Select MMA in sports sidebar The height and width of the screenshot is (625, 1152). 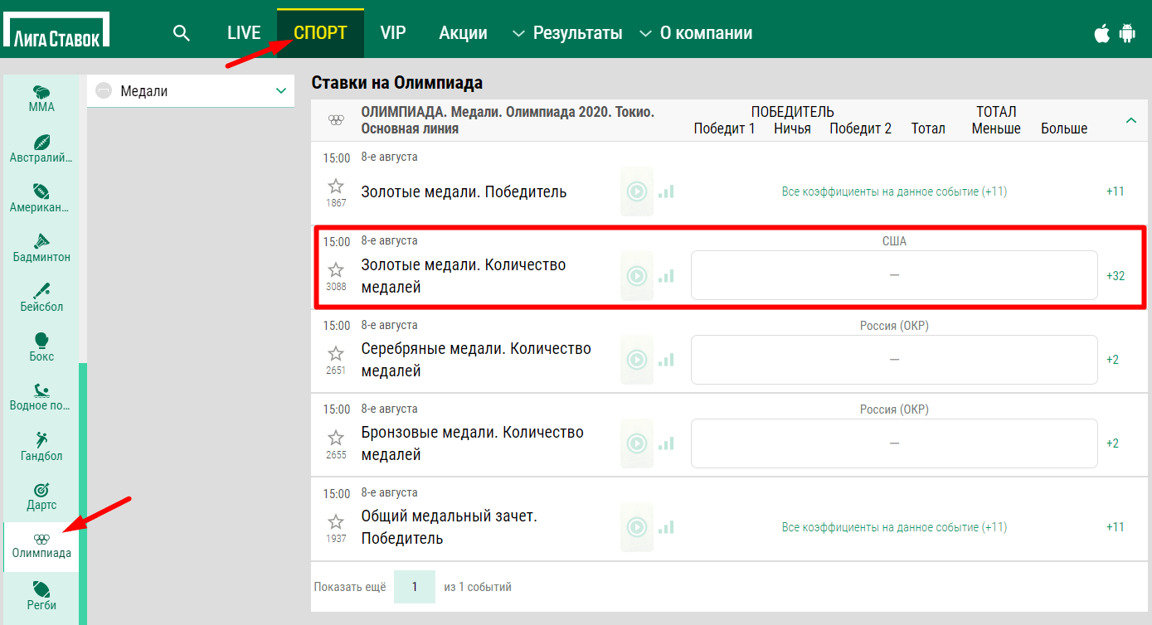41,98
